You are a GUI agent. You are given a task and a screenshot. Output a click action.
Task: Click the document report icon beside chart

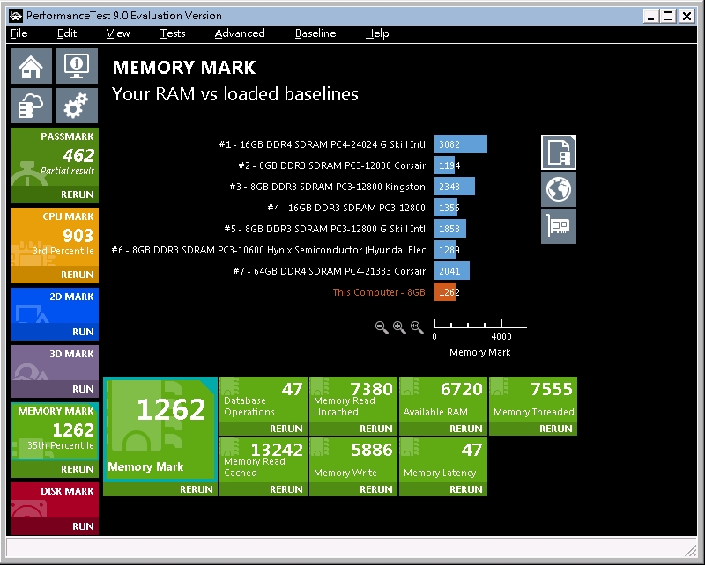559,152
